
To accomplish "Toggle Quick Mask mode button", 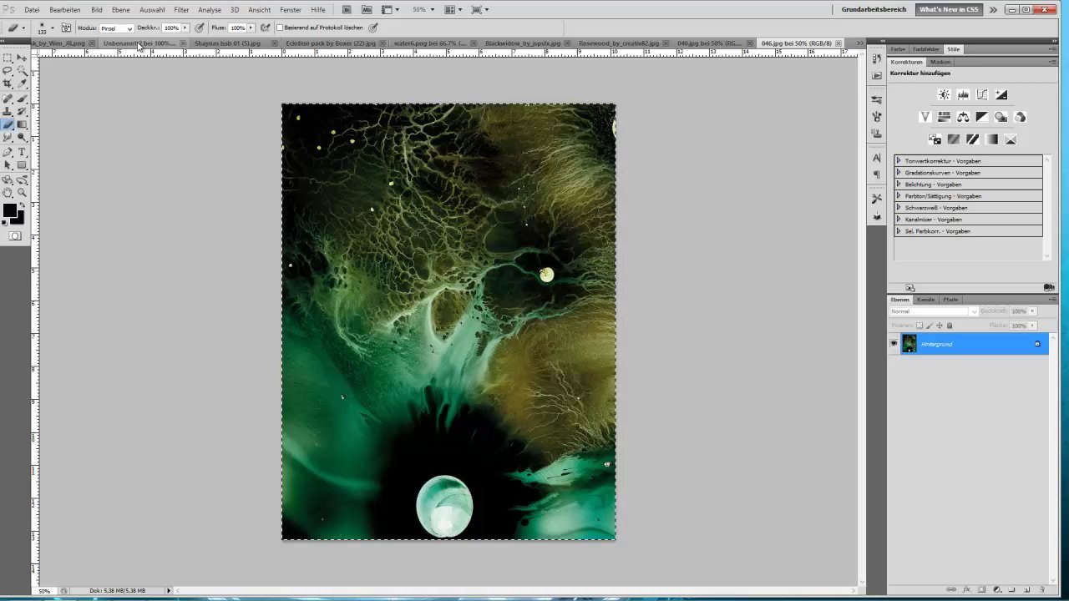I will click(15, 235).
